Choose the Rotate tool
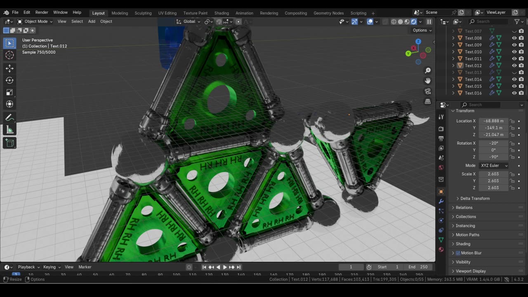The height and width of the screenshot is (297, 528). click(x=9, y=80)
